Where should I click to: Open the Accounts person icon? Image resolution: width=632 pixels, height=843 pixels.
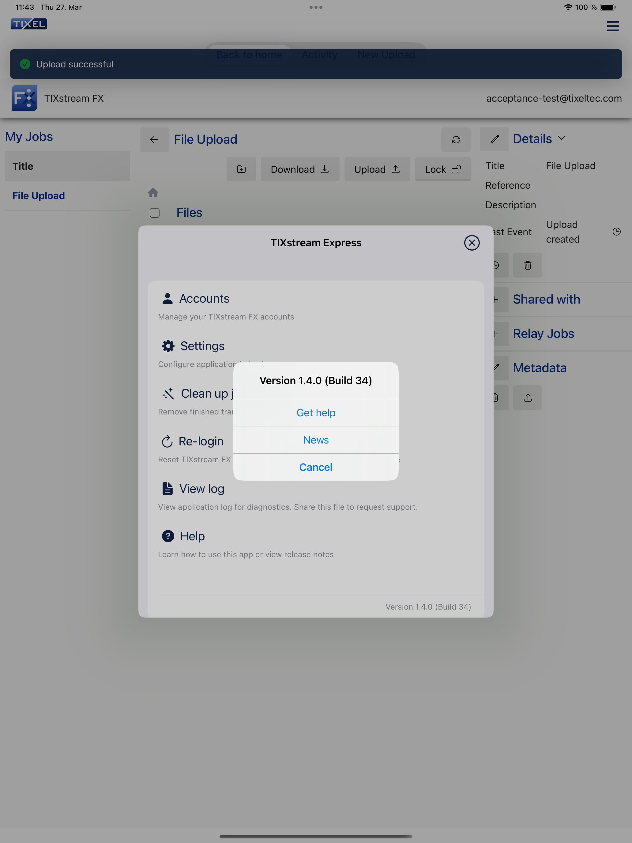(167, 298)
